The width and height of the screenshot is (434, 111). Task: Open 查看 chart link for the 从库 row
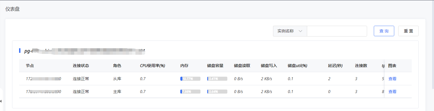click(392, 79)
